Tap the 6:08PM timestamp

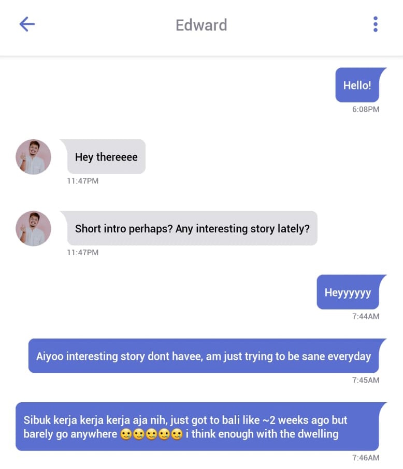click(366, 109)
